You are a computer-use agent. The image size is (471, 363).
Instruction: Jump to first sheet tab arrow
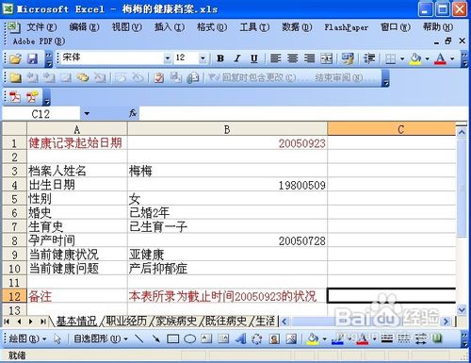pos(7,322)
